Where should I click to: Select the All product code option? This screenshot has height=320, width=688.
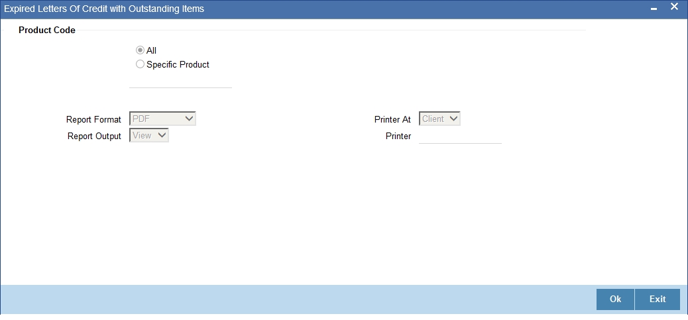140,50
